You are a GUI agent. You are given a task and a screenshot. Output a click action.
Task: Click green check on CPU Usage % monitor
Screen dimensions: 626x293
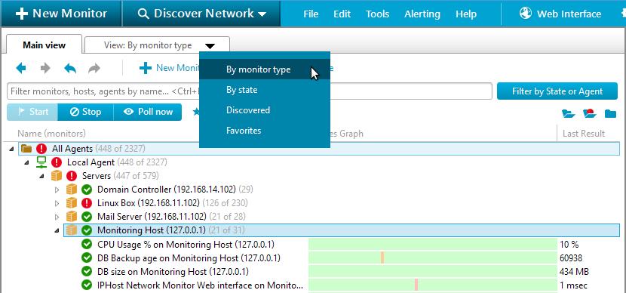click(x=87, y=244)
